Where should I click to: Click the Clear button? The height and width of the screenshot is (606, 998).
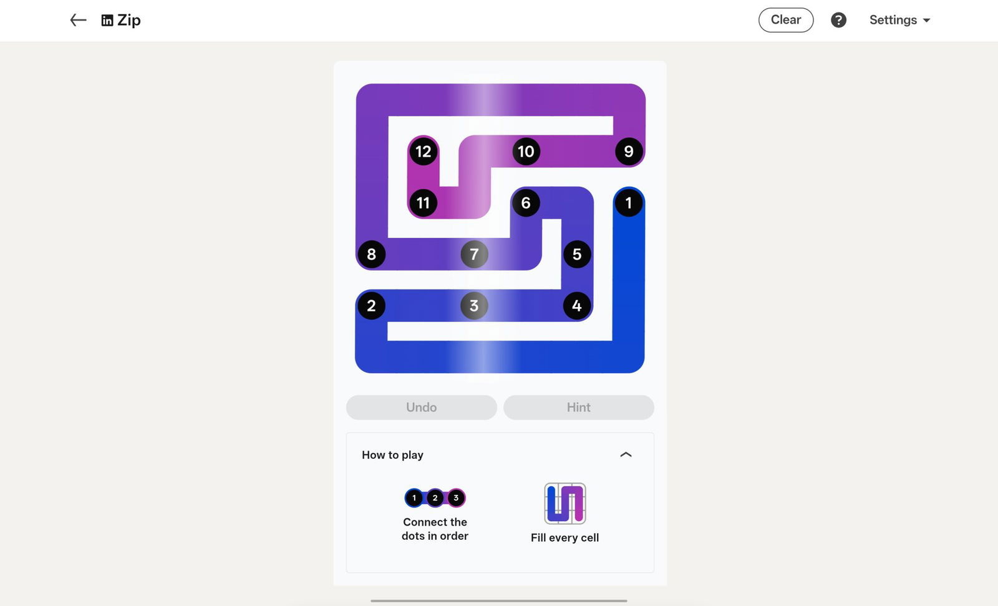click(785, 20)
